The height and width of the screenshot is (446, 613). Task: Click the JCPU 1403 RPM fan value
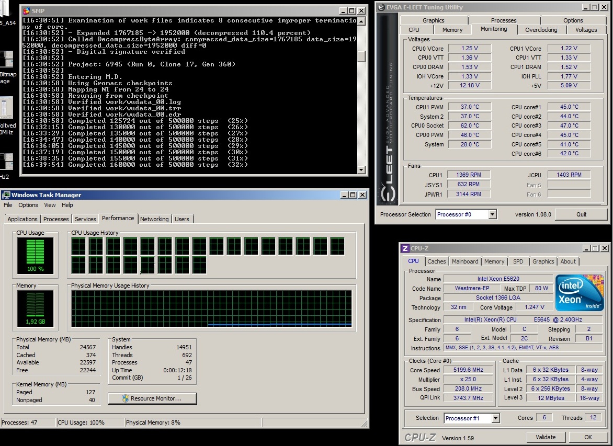(x=569, y=175)
